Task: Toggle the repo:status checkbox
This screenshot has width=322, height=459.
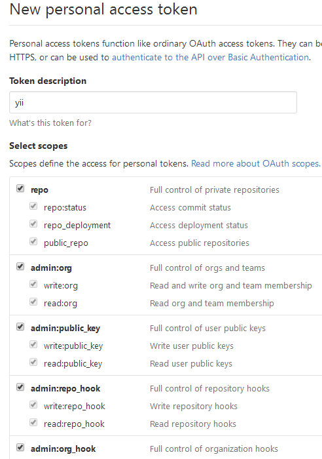Action: (33, 206)
